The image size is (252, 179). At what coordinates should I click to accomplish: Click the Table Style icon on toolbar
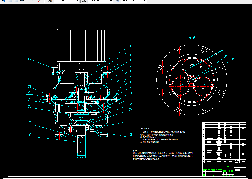tap(118, 1)
